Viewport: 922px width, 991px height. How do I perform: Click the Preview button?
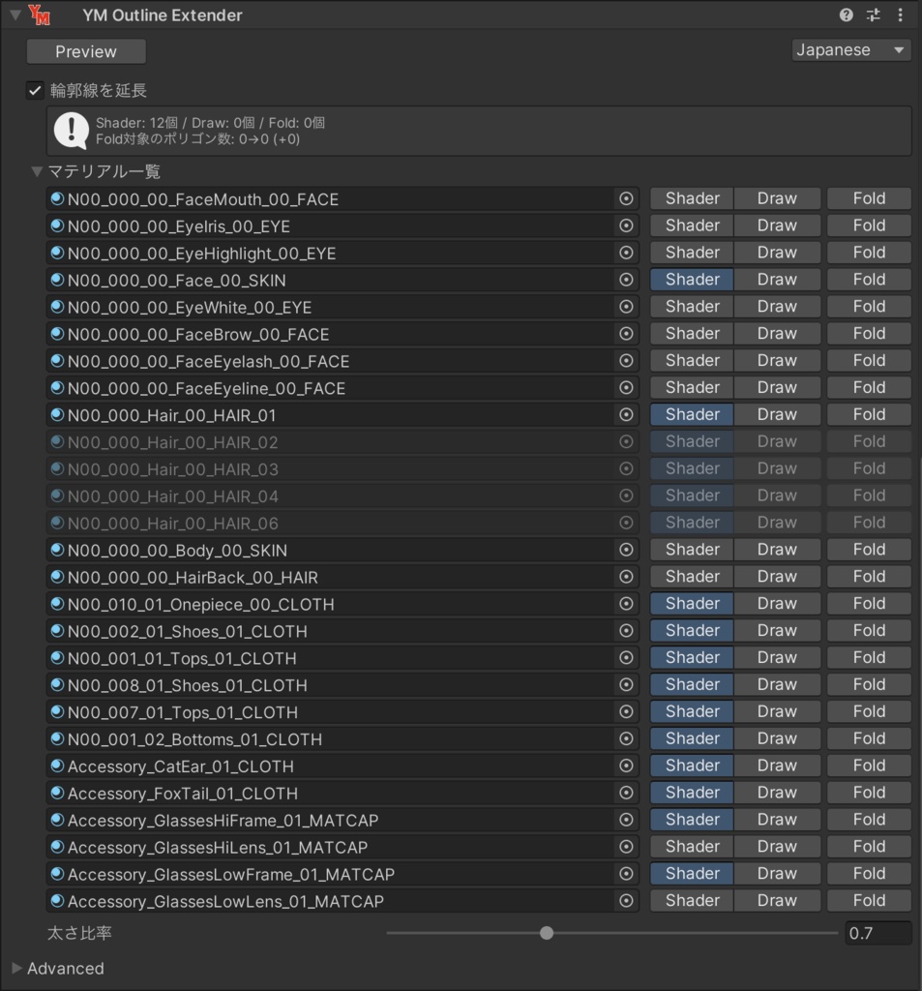(86, 51)
